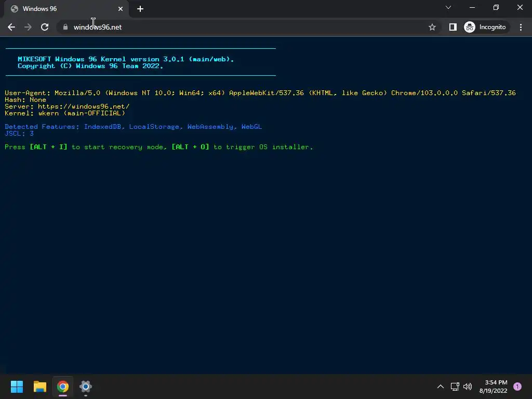Screen dimensions: 532x399
Task: Click the "[ALT + I]" recovery mode text
Action: [x=48, y=147]
